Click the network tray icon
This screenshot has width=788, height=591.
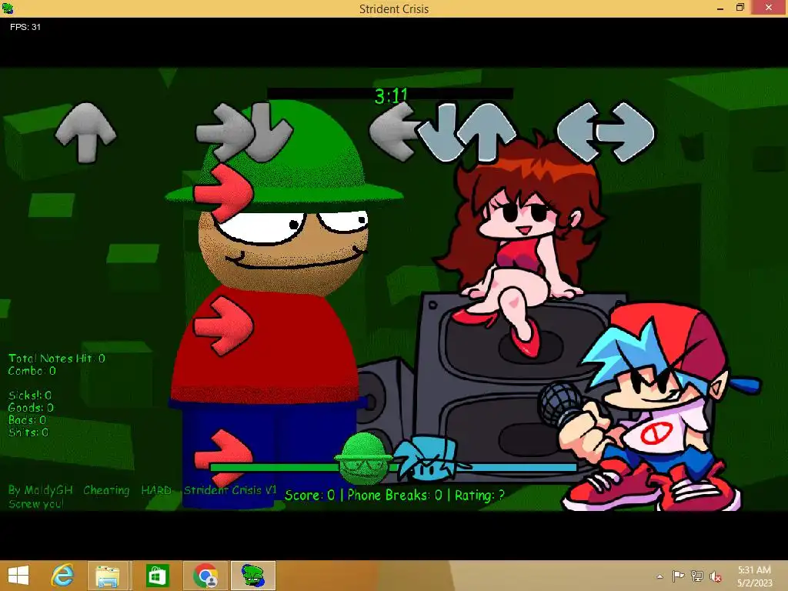[697, 576]
